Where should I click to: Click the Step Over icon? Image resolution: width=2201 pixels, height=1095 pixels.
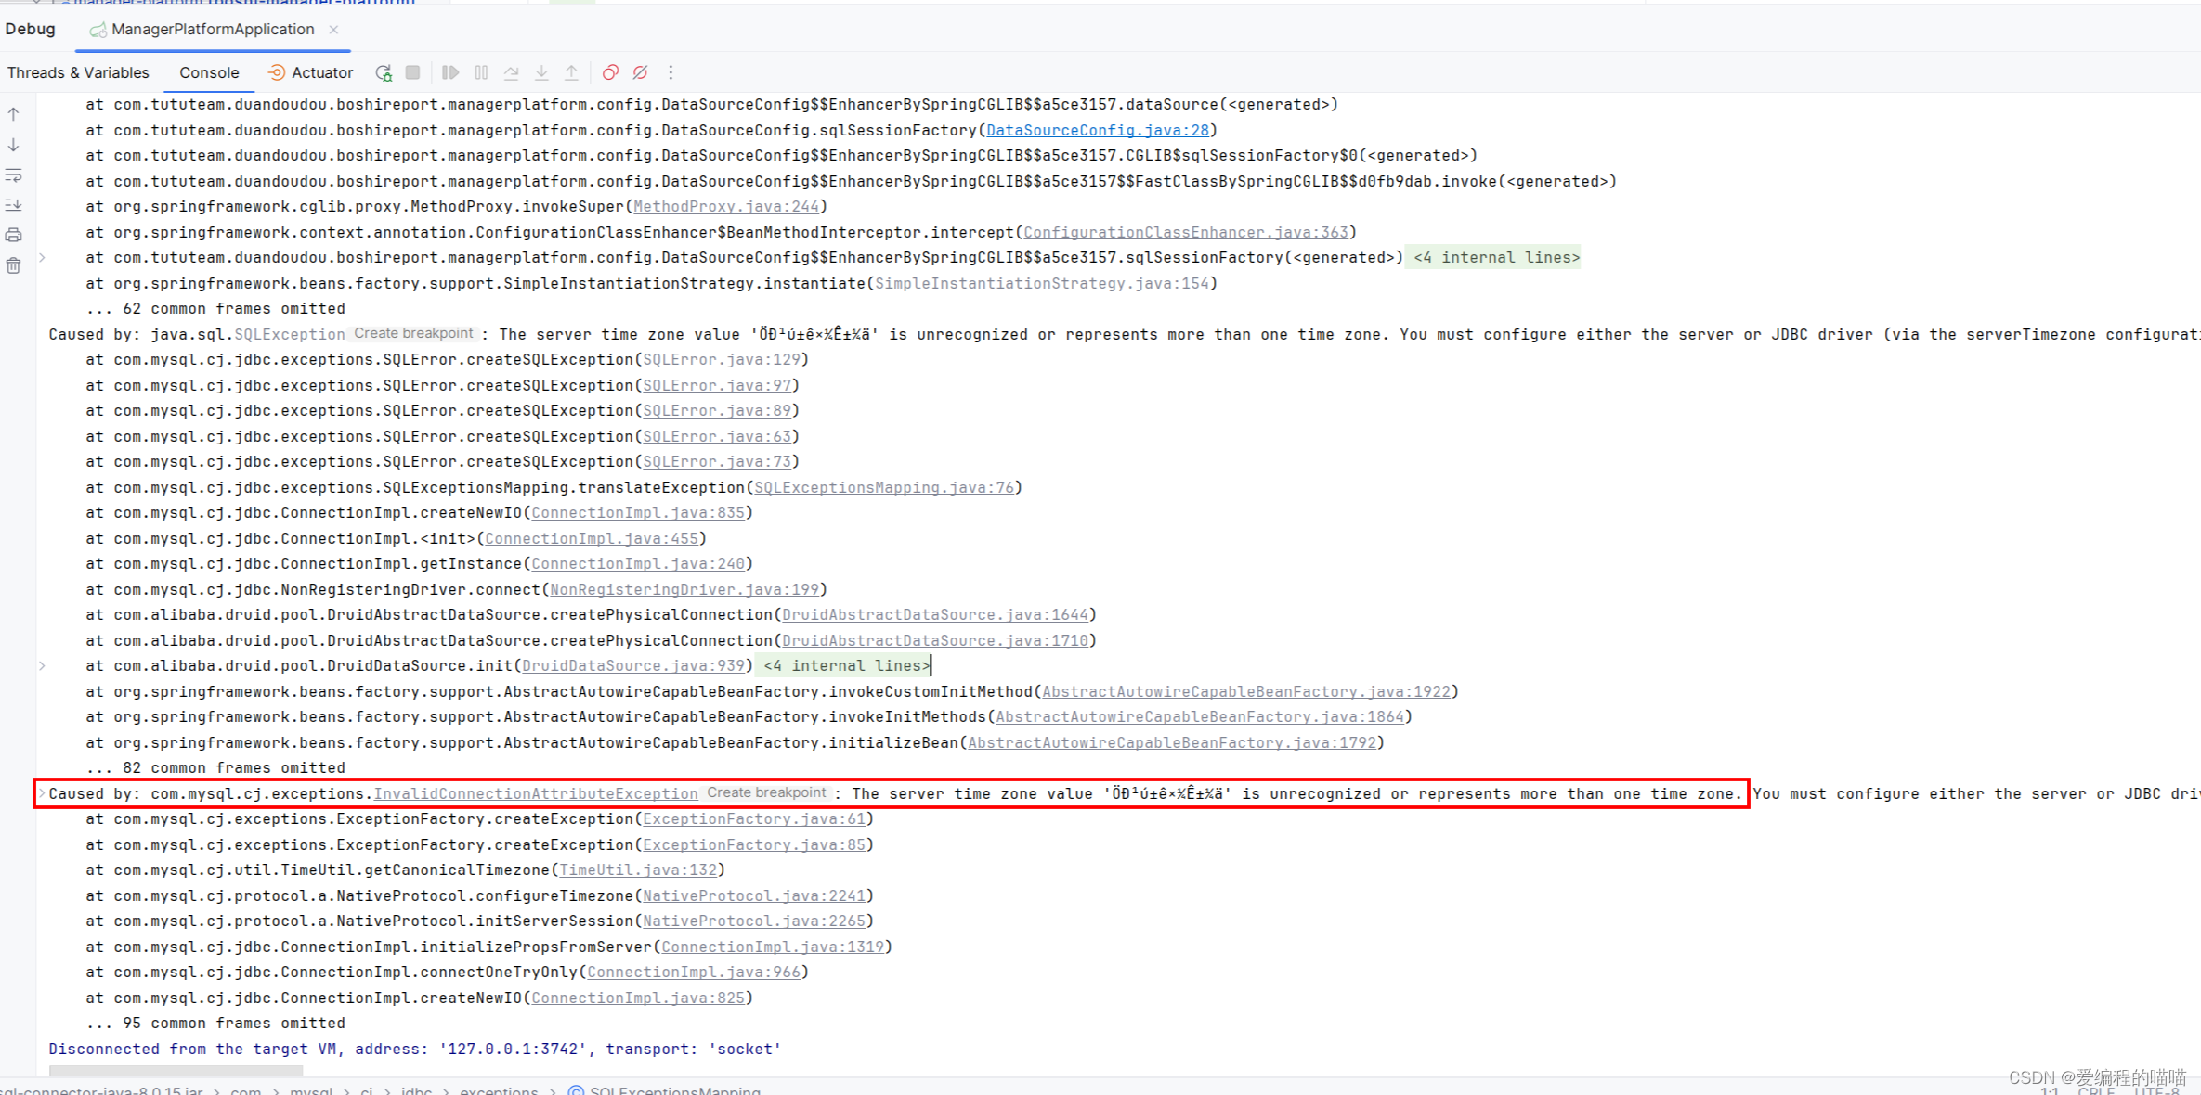[512, 72]
